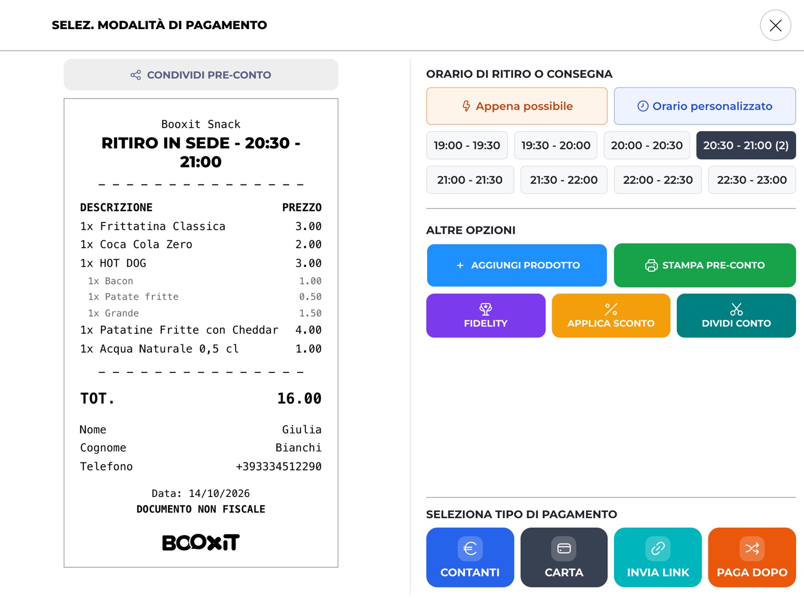Click the printer icon for Stampa Pre-Conto
The height and width of the screenshot is (603, 804).
click(651, 265)
